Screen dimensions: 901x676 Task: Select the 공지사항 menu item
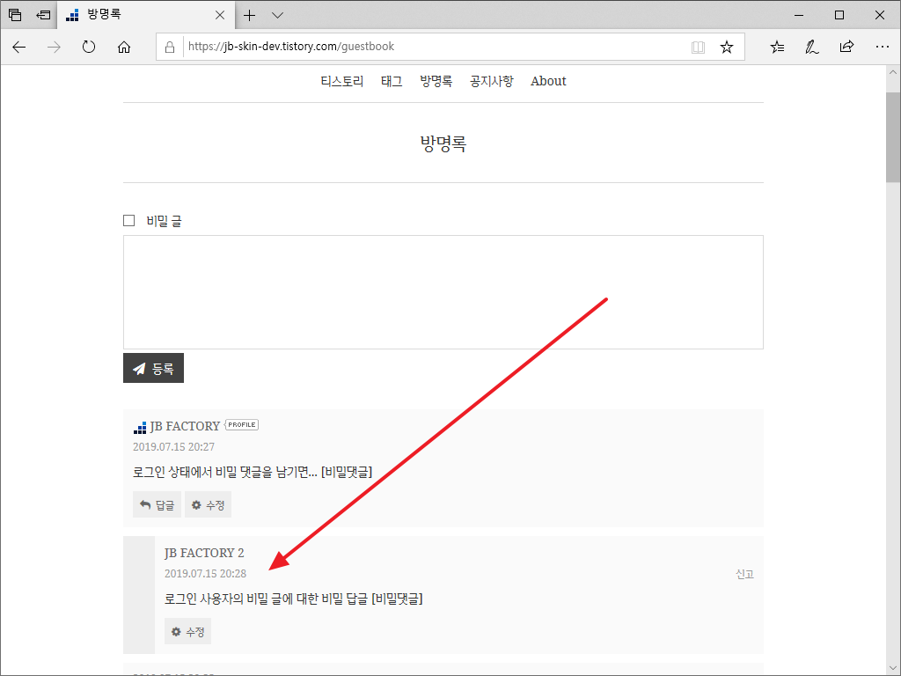(x=491, y=82)
